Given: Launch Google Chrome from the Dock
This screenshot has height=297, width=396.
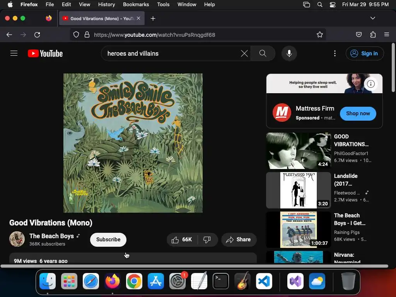Looking at the screenshot, I should click(x=134, y=281).
